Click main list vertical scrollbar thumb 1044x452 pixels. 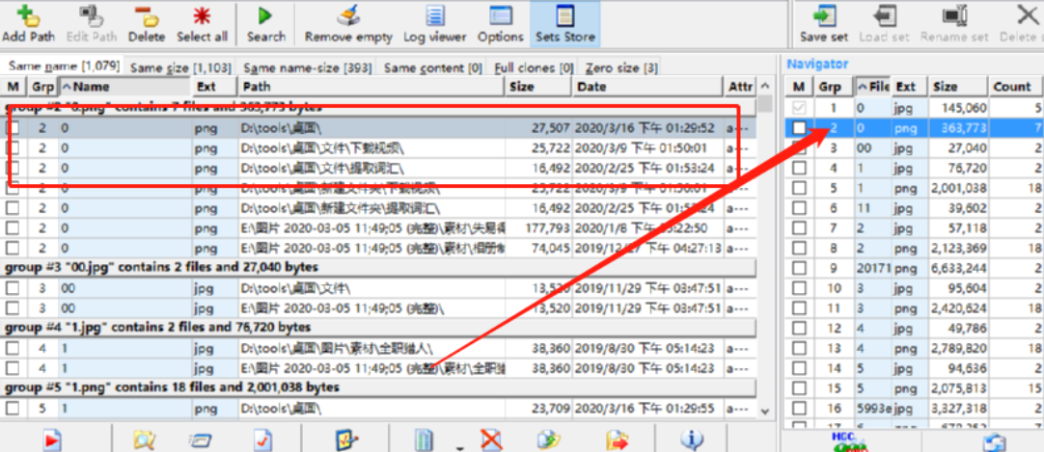[765, 104]
